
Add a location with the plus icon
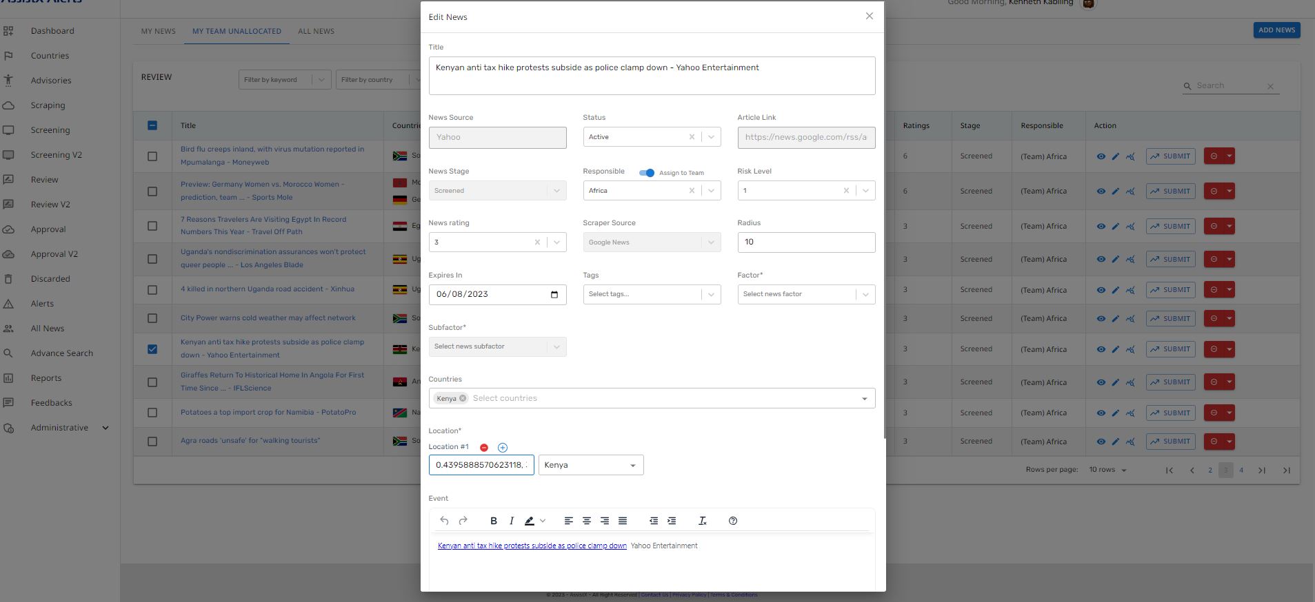503,448
